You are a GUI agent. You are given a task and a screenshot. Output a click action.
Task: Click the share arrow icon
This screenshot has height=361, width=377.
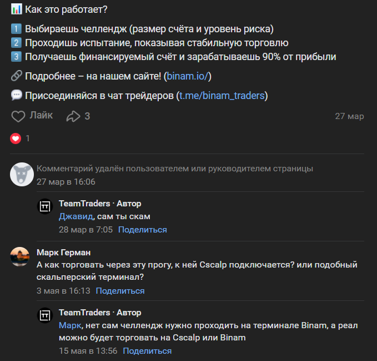pyautogui.click(x=73, y=116)
